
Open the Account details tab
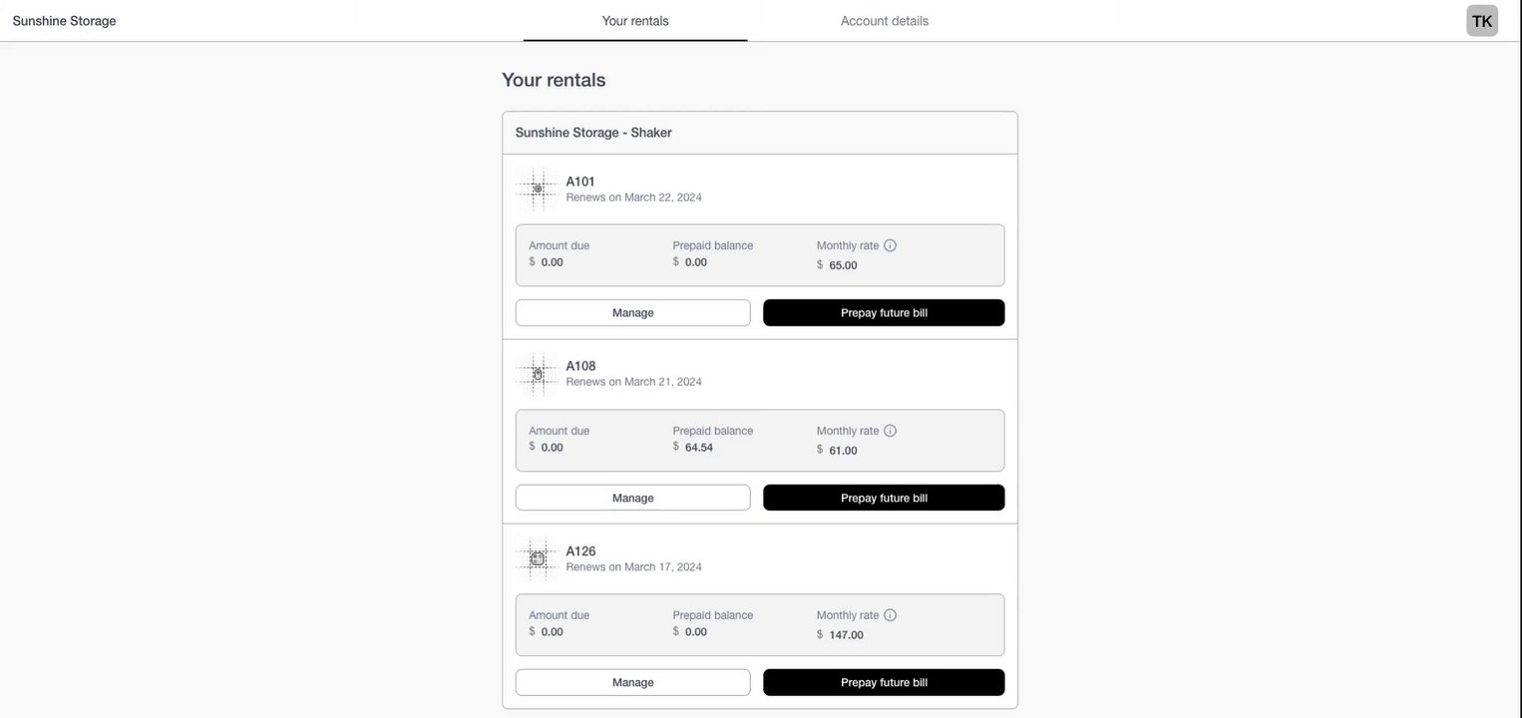[884, 21]
